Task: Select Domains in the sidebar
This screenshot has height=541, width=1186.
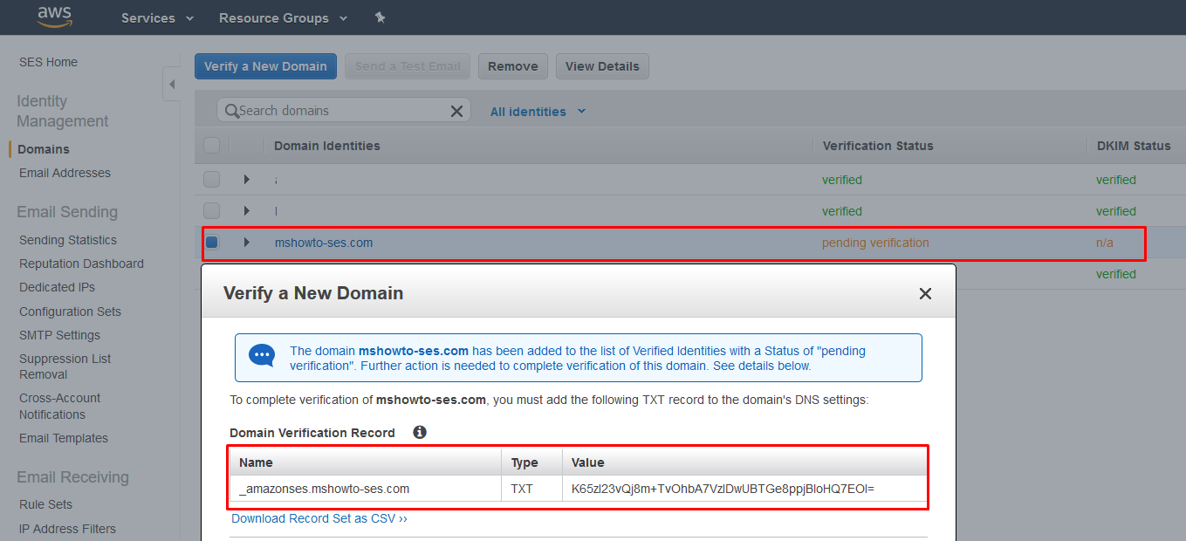Action: point(44,149)
